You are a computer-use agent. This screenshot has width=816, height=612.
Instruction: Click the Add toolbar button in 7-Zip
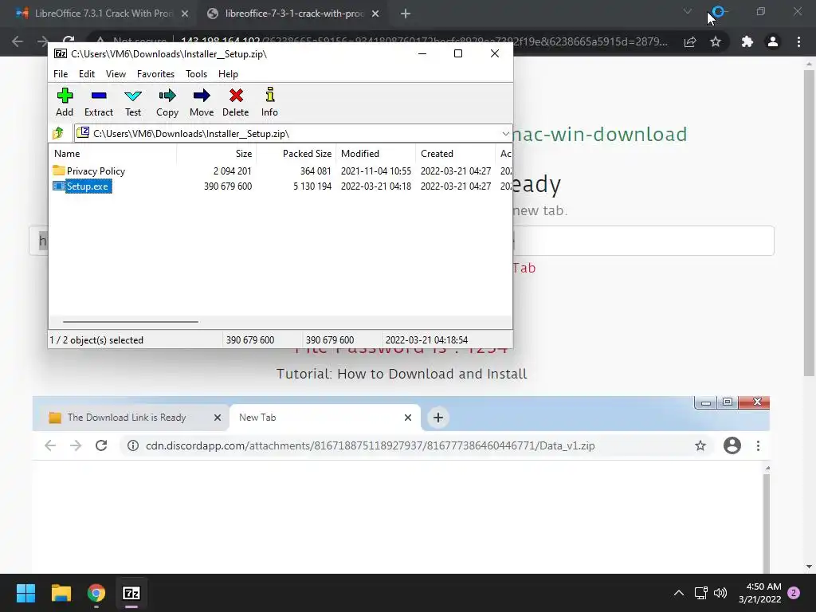(x=65, y=103)
